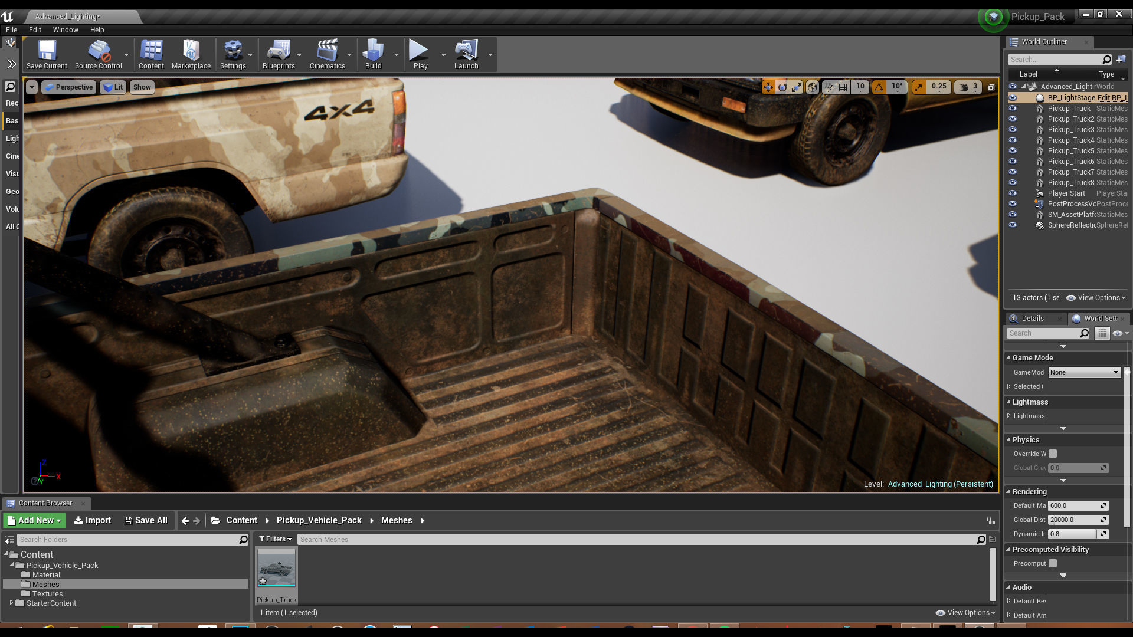1133x637 pixels.
Task: Enable Override World Gravity checkbox
Action: pos(1053,454)
